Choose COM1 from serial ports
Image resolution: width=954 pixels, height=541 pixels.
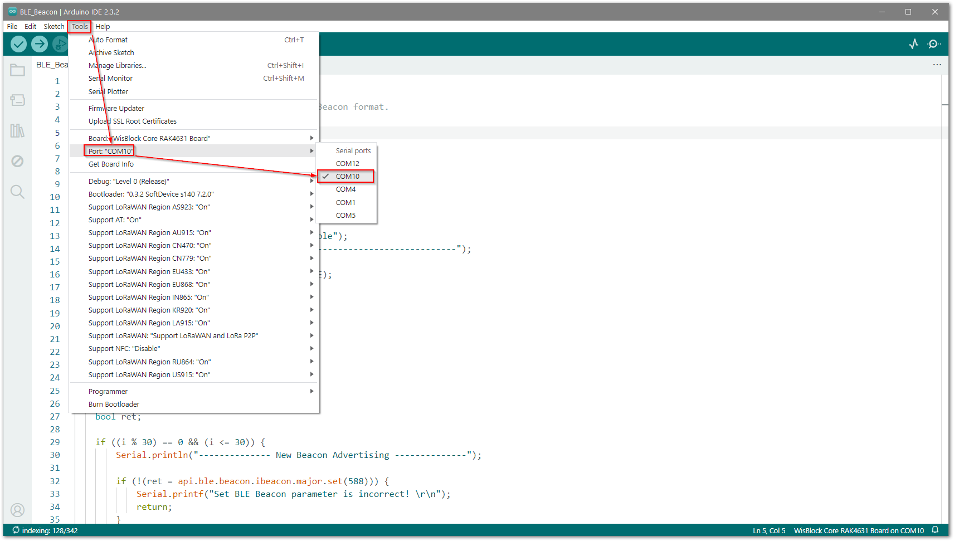click(x=346, y=202)
